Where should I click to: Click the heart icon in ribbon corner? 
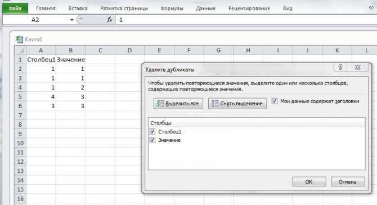371,8
